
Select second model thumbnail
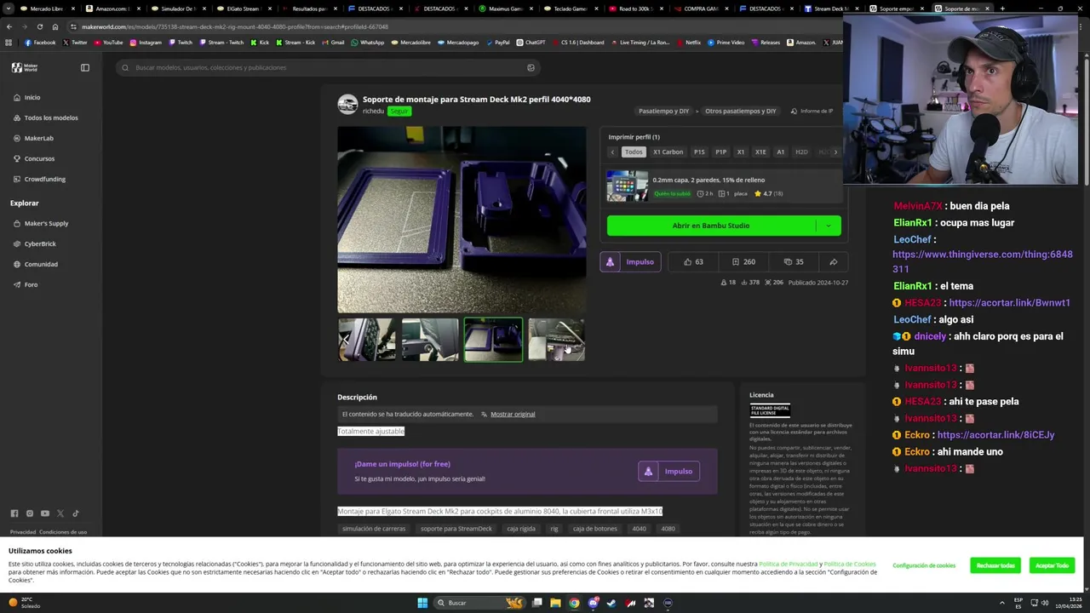point(430,340)
